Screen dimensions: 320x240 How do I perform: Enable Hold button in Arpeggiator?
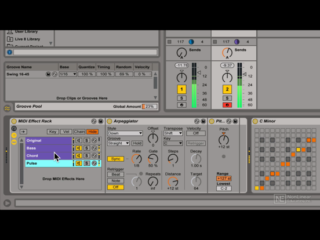tap(137, 143)
